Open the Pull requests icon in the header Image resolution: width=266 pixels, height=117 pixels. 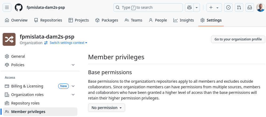(x=239, y=7)
